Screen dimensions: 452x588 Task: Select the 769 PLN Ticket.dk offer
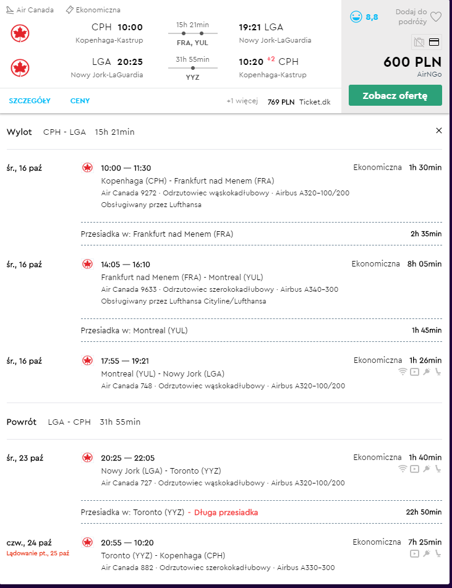point(299,102)
